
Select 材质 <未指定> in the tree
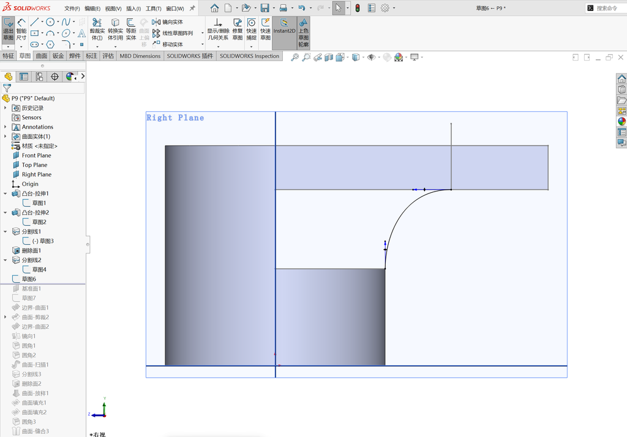coord(40,146)
